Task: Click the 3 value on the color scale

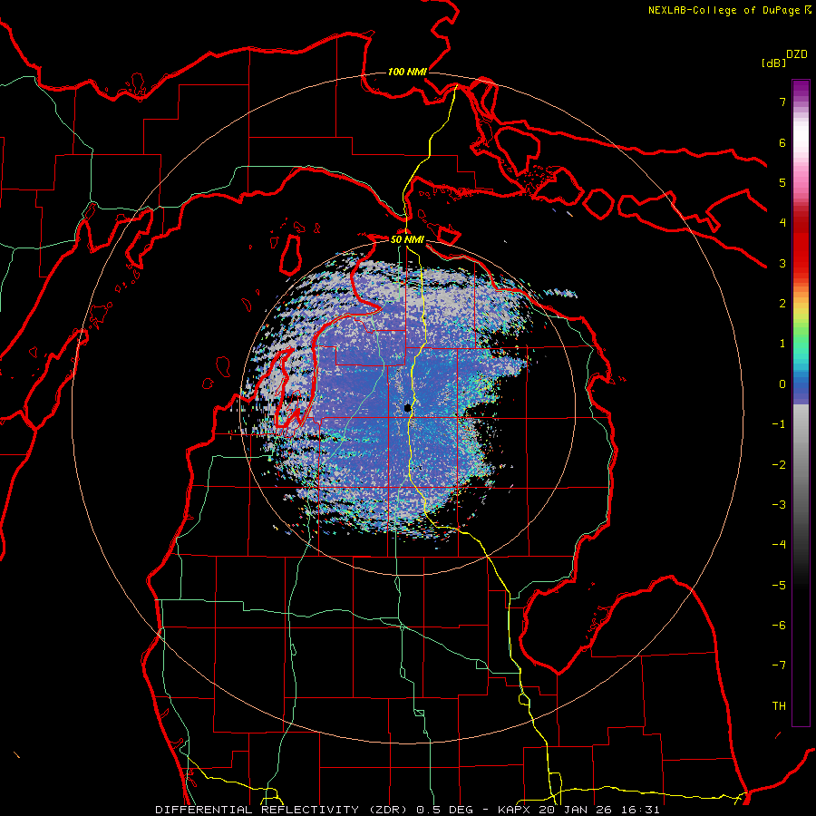Action: pos(782,263)
